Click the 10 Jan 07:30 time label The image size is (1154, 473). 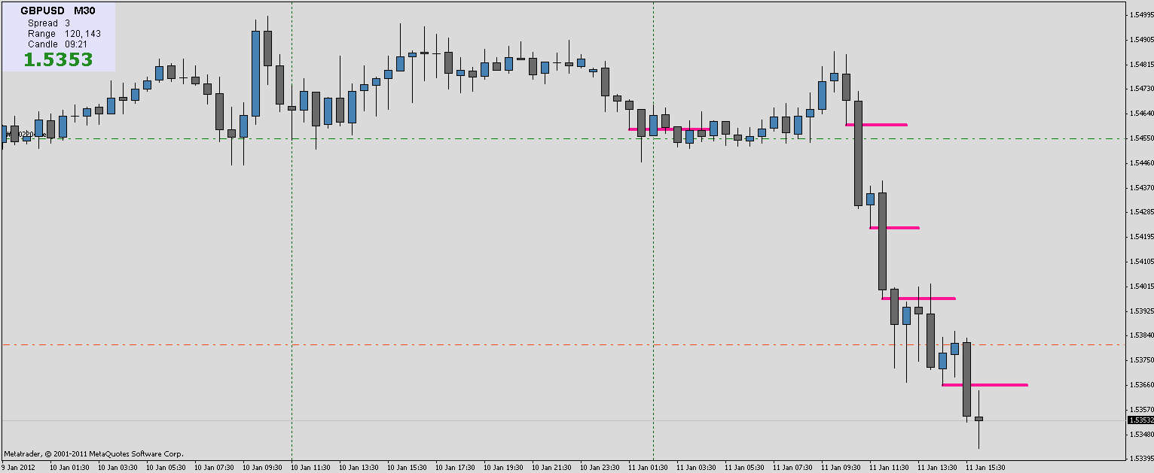tap(214, 468)
